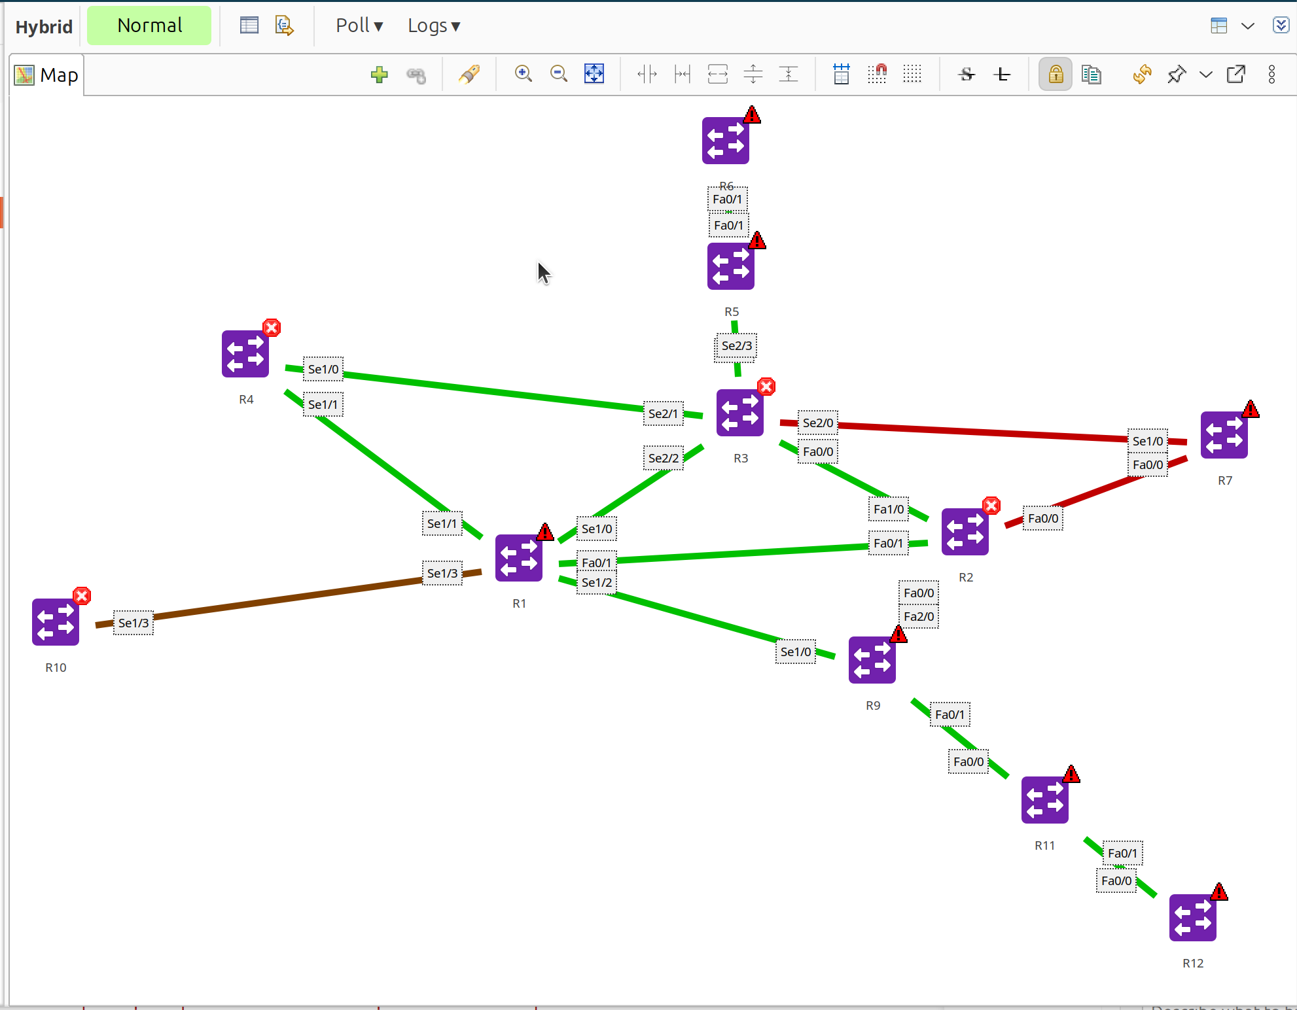
Task: Click the refresh arrows icon
Action: (1142, 75)
